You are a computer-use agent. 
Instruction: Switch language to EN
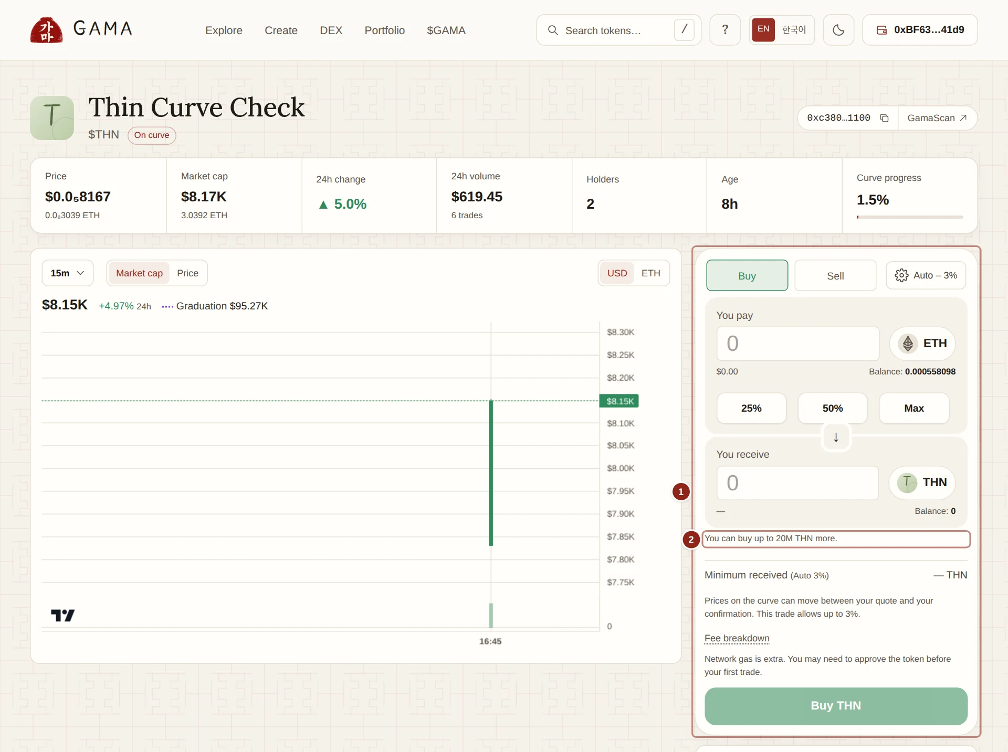[763, 29]
